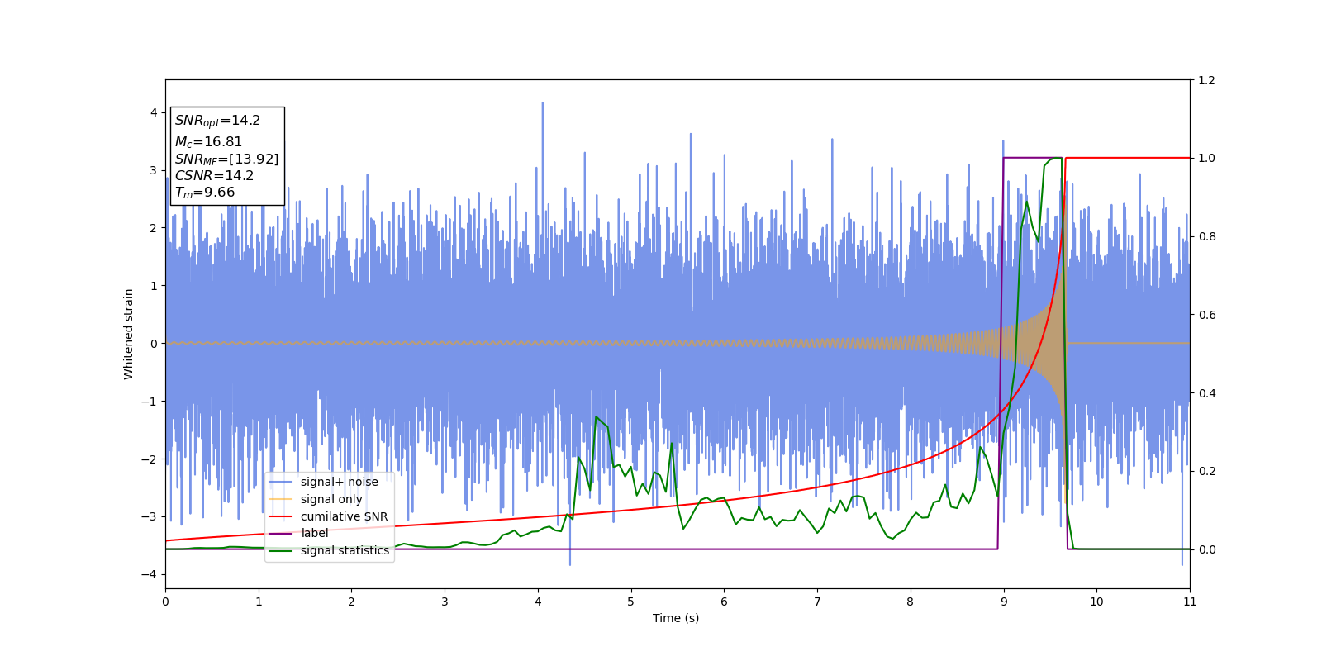Click the right axis tick label 0.4
1322x661 pixels.
coord(1207,393)
